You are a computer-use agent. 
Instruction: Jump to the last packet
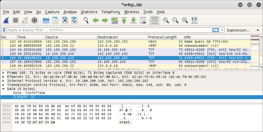tap(134, 20)
